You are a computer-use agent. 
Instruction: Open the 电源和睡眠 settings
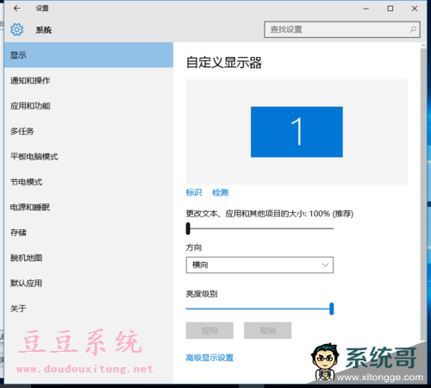[89, 207]
